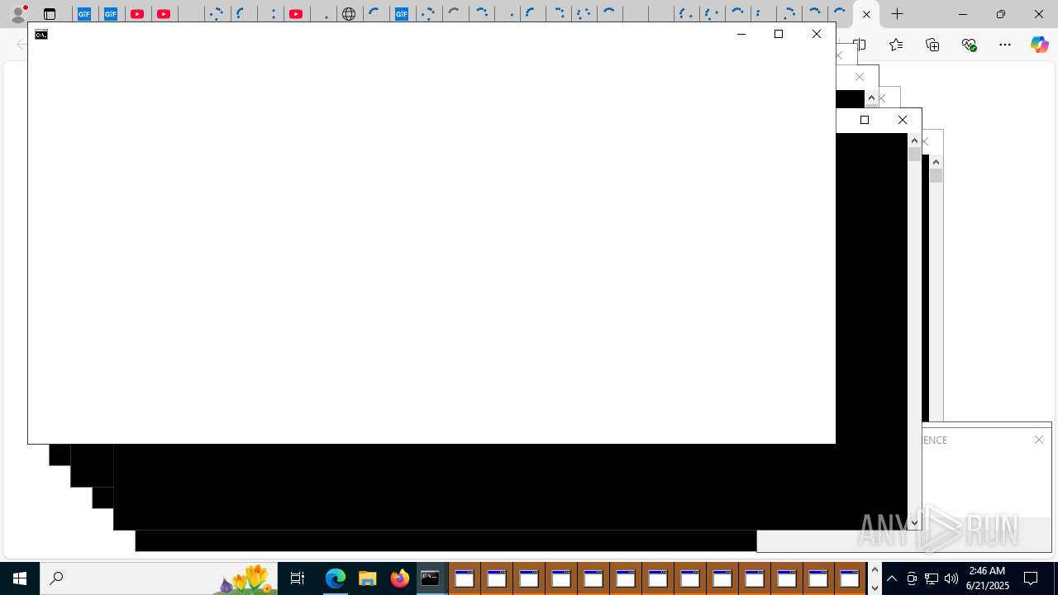Open Edge Settings and more menu
Screen dimensions: 1058x595
(1005, 45)
